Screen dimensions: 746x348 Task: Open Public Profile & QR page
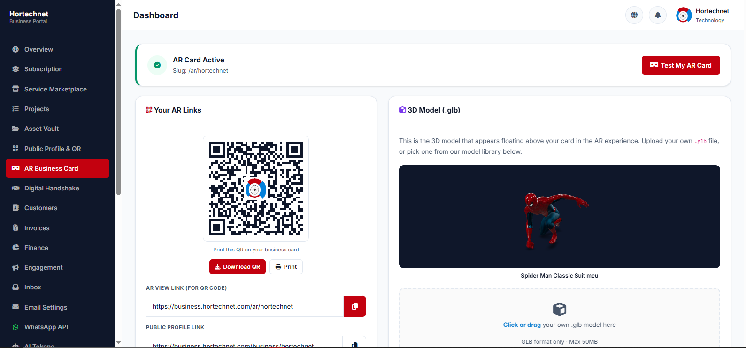[57, 149]
